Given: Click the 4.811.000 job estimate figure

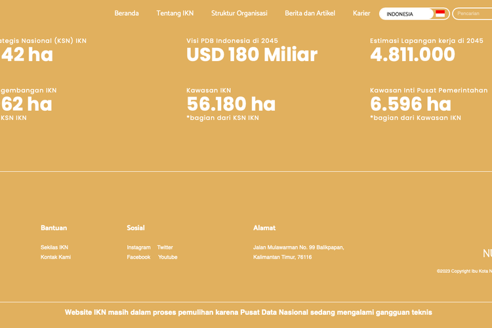Looking at the screenshot, I should [x=412, y=55].
